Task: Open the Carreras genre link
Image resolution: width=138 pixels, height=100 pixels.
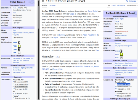Action: click(x=118, y=43)
